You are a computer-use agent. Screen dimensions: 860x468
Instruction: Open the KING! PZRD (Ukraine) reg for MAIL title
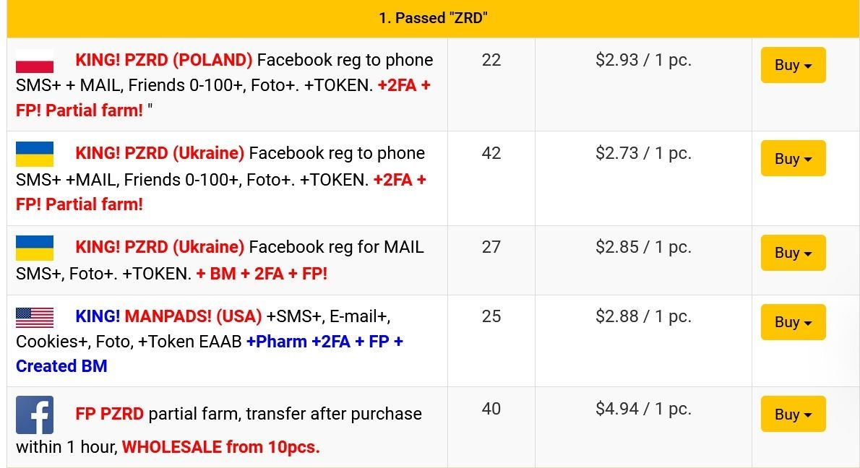[160, 247]
